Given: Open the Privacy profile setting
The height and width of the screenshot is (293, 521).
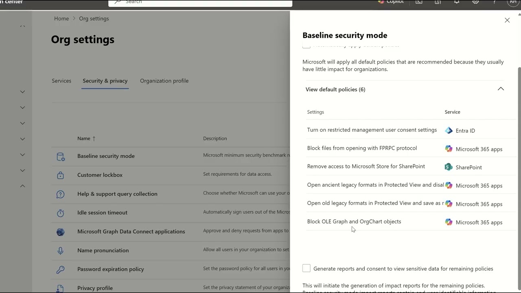Looking at the screenshot, I should pos(95,288).
